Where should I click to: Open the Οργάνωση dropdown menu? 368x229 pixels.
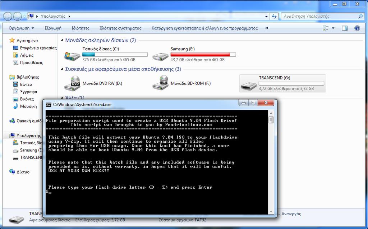point(21,28)
